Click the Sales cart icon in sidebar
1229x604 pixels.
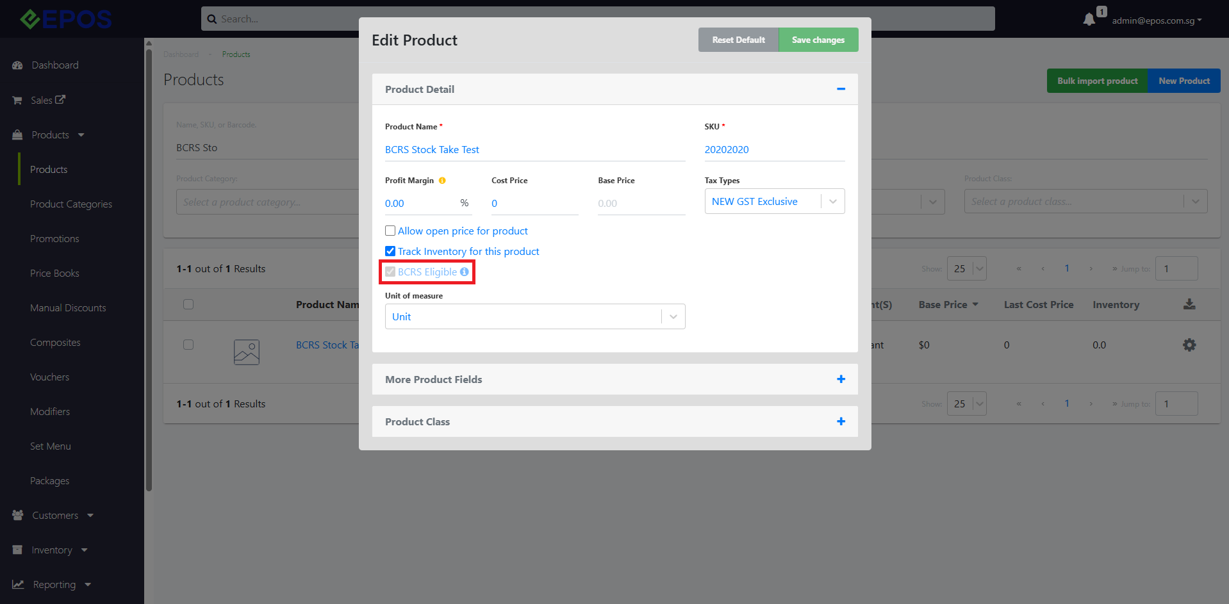click(x=17, y=101)
